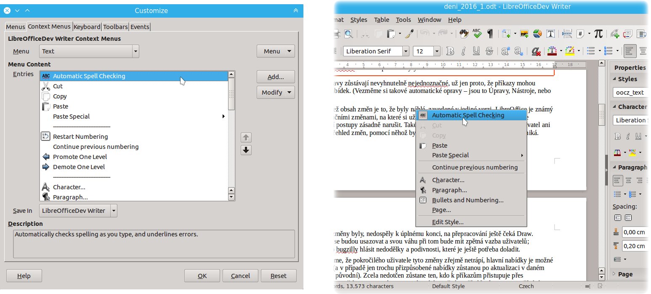Open Print Preview in the Writer toolbar
651x294 pixels.
point(348,34)
